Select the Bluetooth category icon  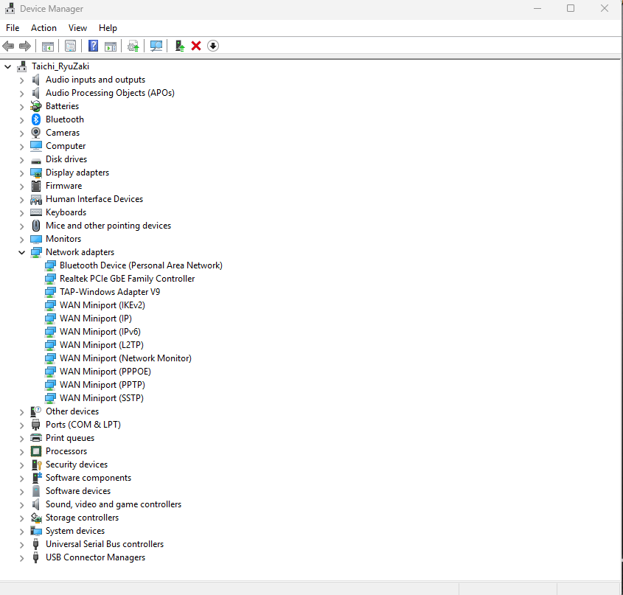pos(36,119)
